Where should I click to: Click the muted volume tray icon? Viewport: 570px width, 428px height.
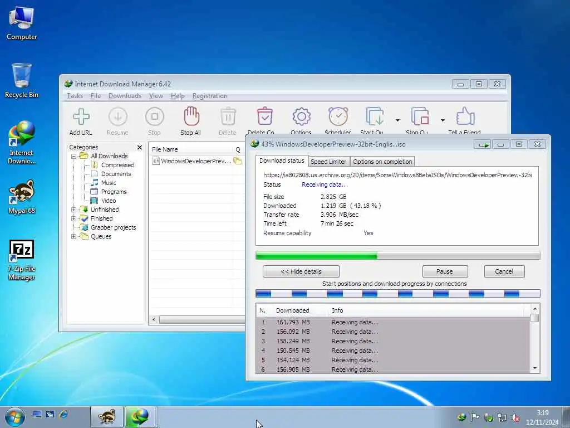(515, 418)
